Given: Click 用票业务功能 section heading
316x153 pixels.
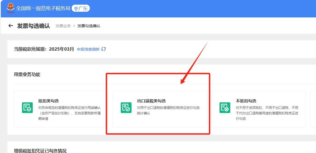Looking at the screenshot, I should pyautogui.click(x=27, y=75).
